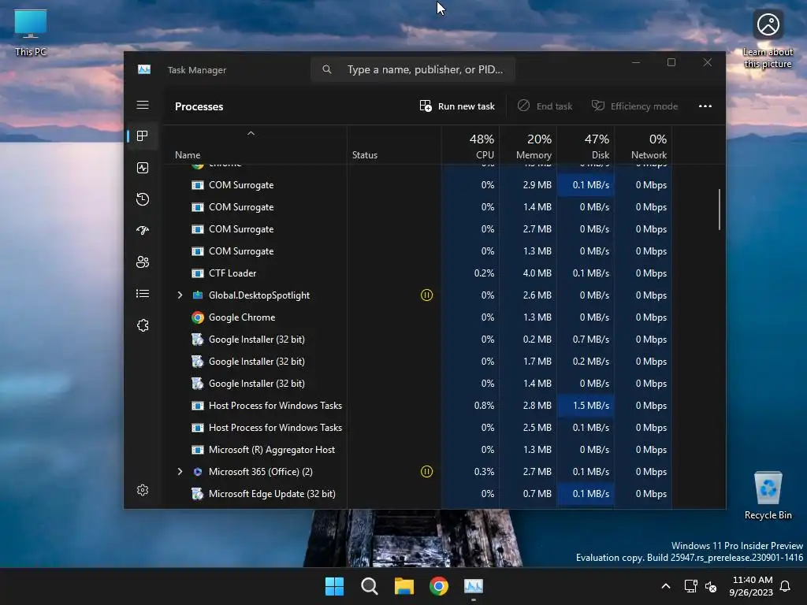Click the Google Chrome process icon
Screen dimensions: 807x605
198,317
